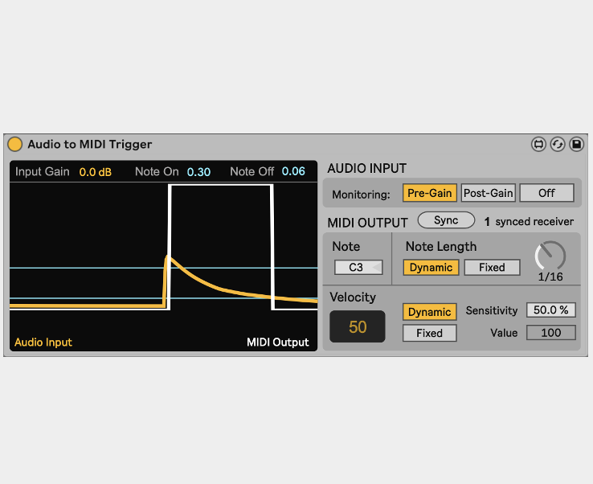Click the velocity Value 100 field
The image size is (593, 484).
550,333
